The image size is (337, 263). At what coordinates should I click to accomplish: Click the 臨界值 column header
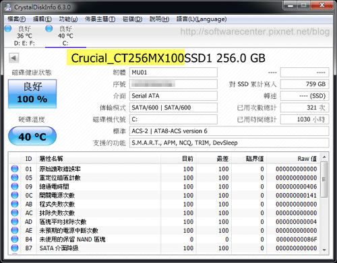click(249, 159)
